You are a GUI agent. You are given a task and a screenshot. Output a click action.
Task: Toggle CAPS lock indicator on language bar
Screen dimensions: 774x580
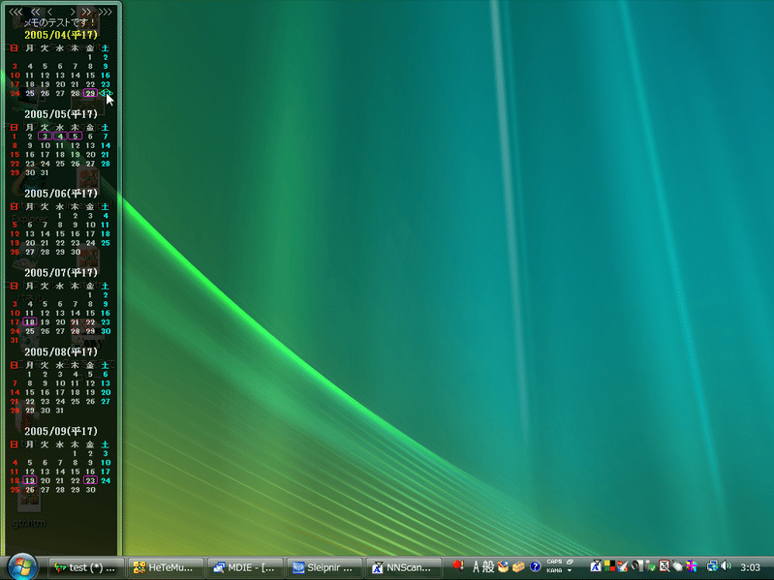click(x=554, y=562)
